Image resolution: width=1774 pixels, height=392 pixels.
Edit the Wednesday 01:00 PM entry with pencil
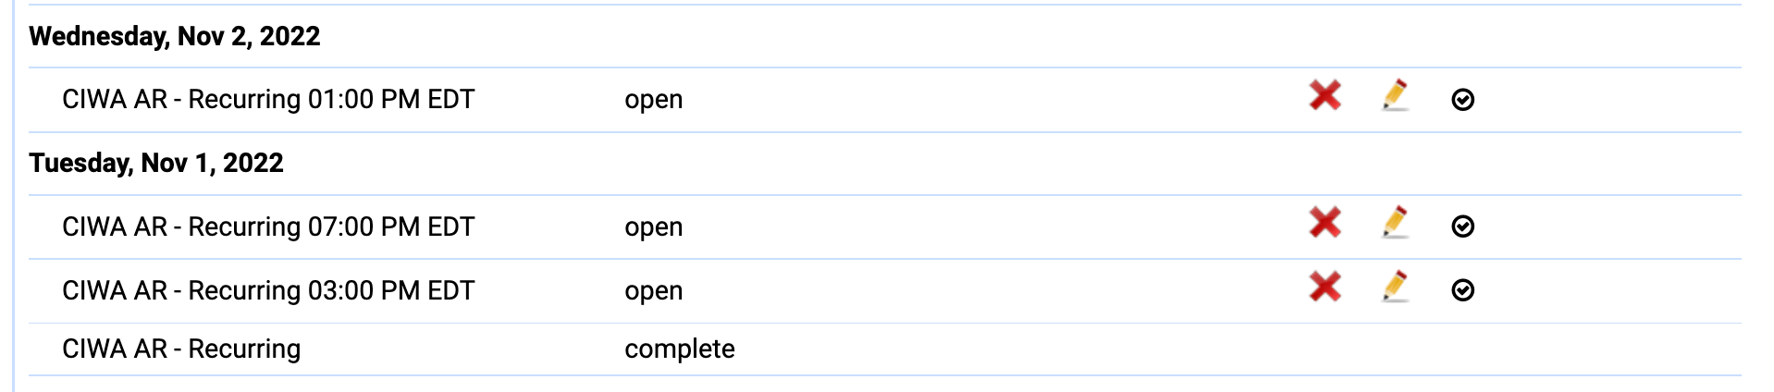click(1395, 95)
